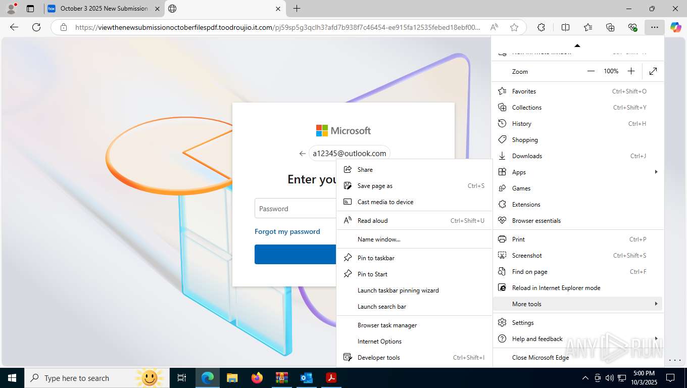Toggle split screen toolbar icon
The image size is (687, 388).
coord(565,27)
